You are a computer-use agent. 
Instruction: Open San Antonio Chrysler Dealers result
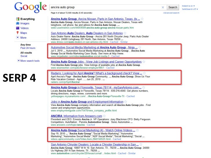coord(94,145)
